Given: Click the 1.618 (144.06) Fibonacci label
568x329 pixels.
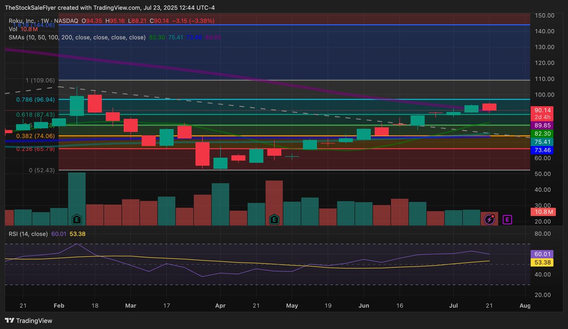Looking at the screenshot, I should click(33, 25).
